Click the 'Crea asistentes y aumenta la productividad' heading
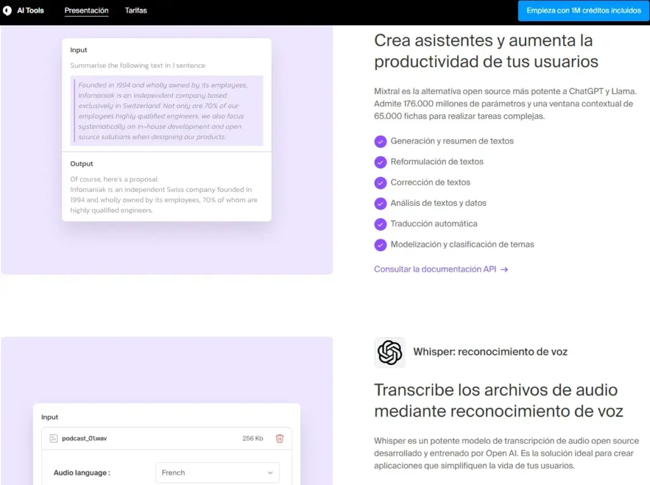The image size is (650, 485). click(x=486, y=51)
